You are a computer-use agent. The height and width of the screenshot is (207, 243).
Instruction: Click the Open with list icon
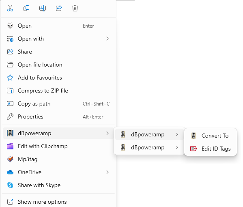pyautogui.click(x=10, y=39)
